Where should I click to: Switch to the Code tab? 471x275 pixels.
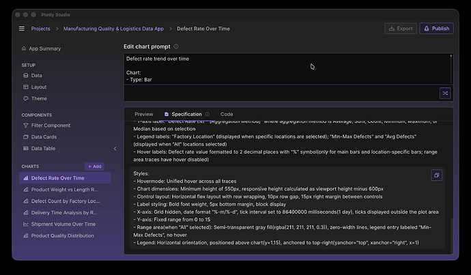click(x=227, y=115)
